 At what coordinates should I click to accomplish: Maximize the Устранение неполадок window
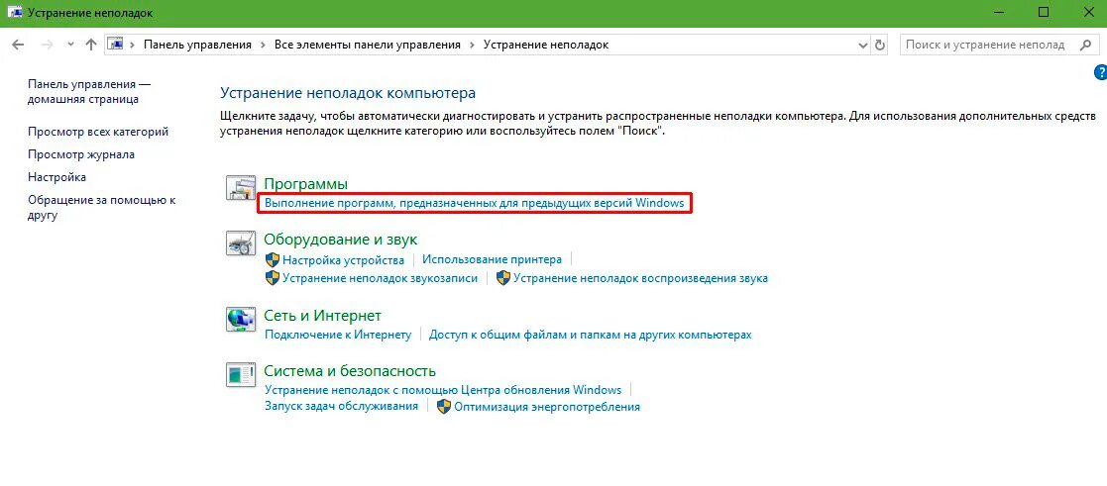(1044, 13)
